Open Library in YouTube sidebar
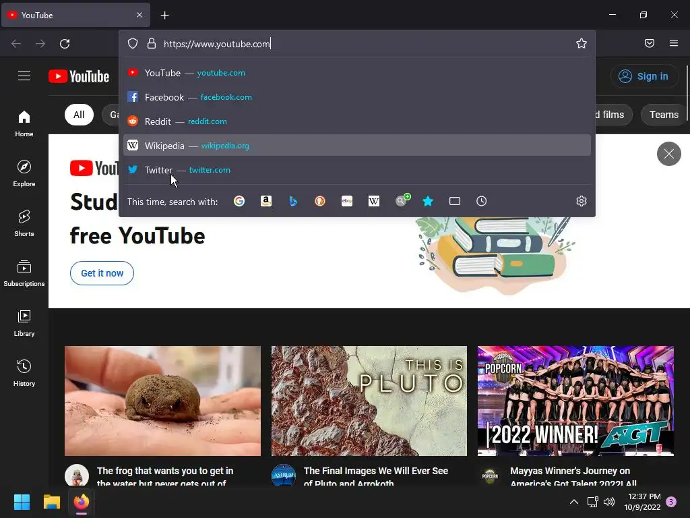This screenshot has width=690, height=518. click(x=24, y=323)
